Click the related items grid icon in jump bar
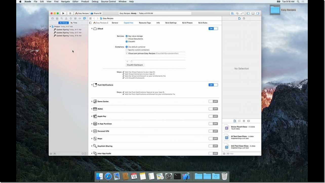The image size is (325, 183). pyautogui.click(x=90, y=18)
